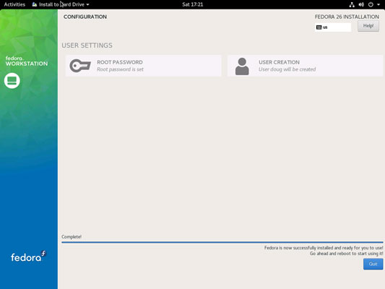Screen dimensions: 385x289
Task: Click the CONFIGURATION title
Action: [x=85, y=17]
